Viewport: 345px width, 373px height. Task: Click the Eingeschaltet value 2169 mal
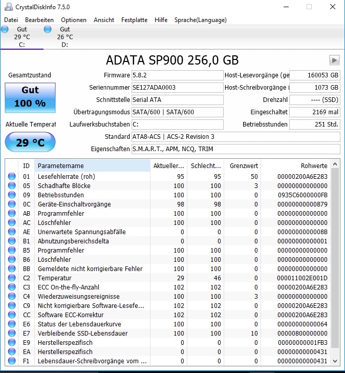point(315,112)
